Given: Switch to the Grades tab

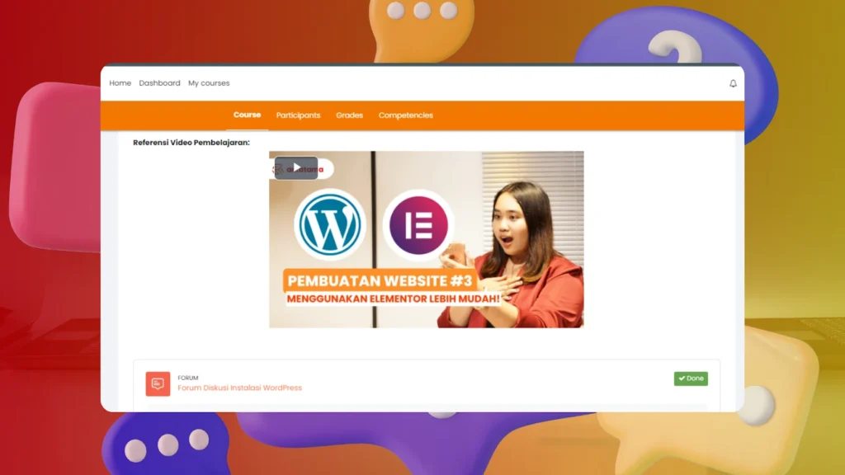Looking at the screenshot, I should 349,115.
